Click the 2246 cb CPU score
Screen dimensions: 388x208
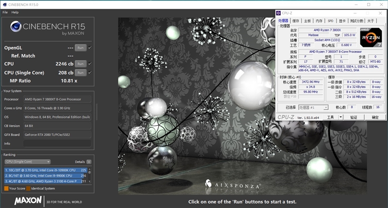point(65,64)
